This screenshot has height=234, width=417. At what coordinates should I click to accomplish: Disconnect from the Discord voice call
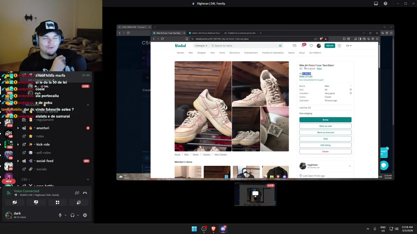(x=85, y=193)
